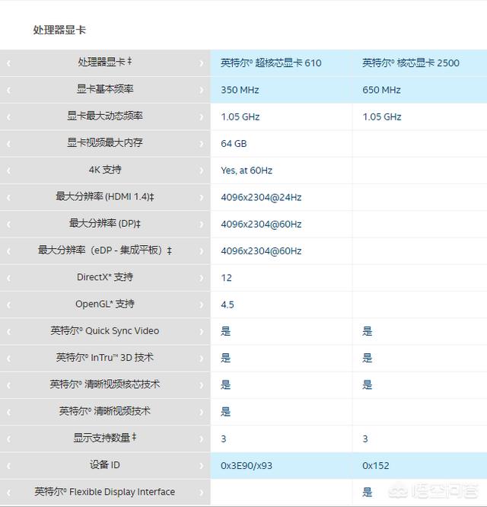Click right chevron of Quick Sync Video row

point(202,332)
